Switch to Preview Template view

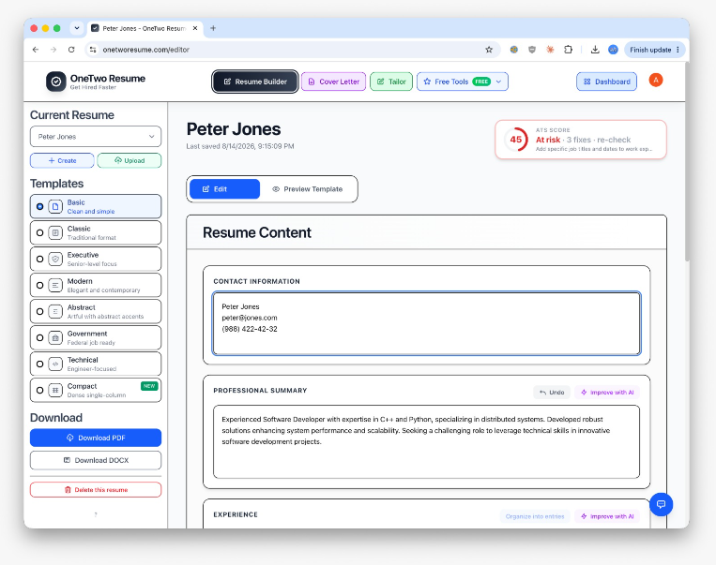[x=308, y=188]
